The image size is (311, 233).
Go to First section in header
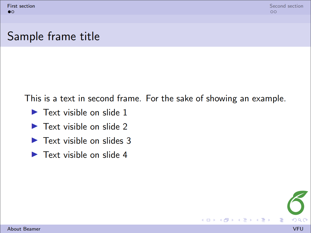(x=21, y=6)
